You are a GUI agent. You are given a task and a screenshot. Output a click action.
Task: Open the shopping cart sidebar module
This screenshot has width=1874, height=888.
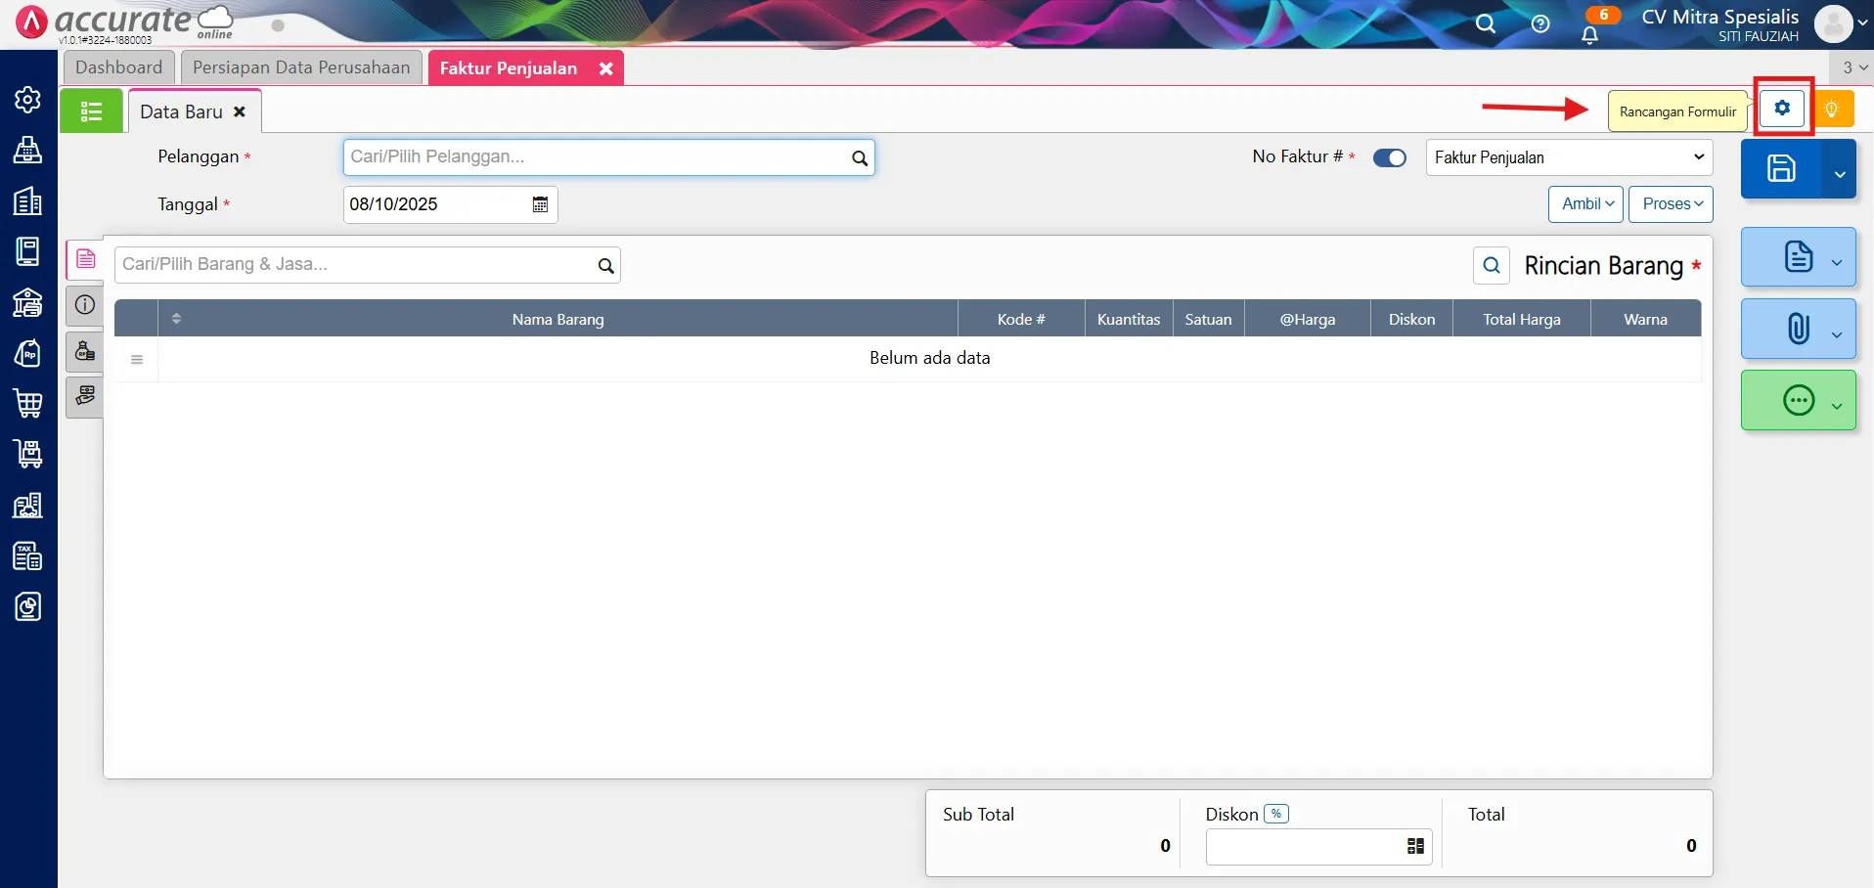tap(27, 403)
